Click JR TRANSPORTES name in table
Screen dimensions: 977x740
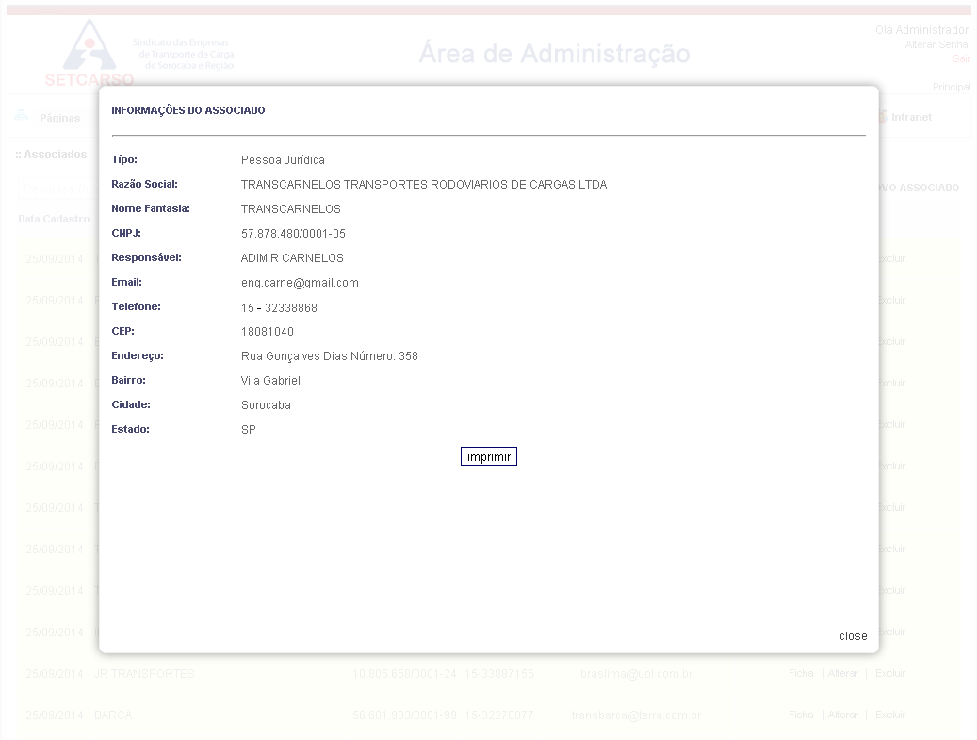144,674
